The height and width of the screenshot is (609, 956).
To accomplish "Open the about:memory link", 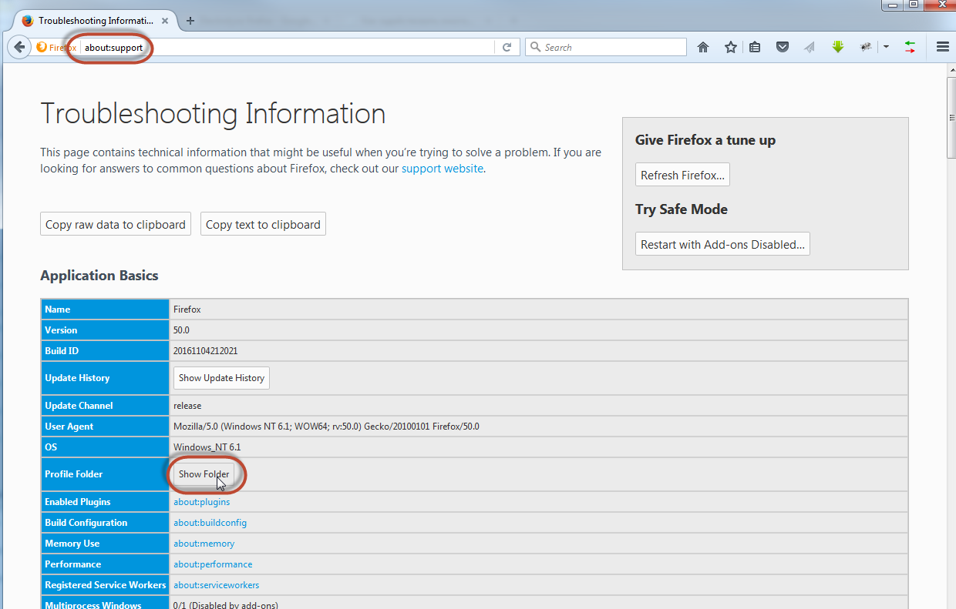I will pyautogui.click(x=204, y=543).
